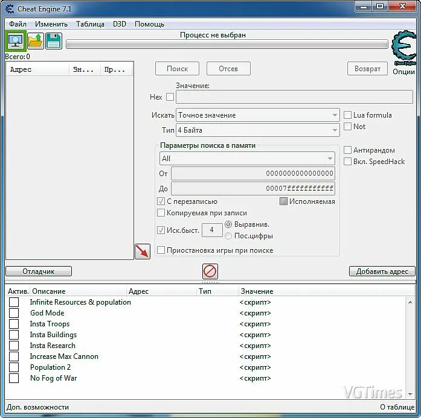Click cheat table scrollbar down arrow
The width and height of the screenshot is (421, 418).
point(410,394)
